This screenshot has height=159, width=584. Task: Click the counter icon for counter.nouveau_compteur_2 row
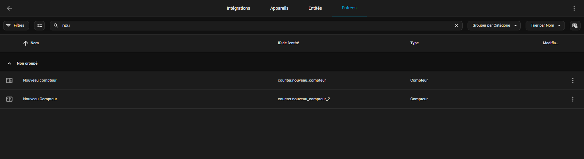pos(9,99)
